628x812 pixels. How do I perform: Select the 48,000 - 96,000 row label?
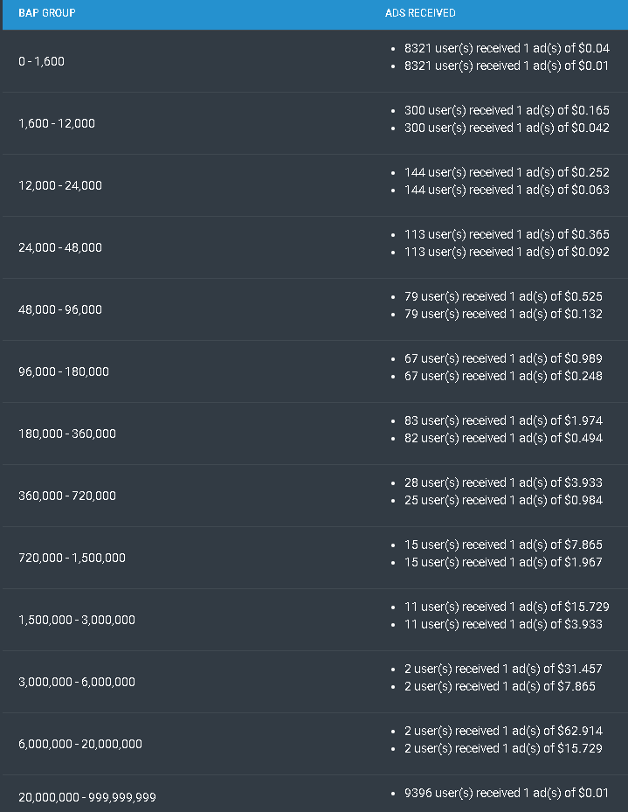60,310
